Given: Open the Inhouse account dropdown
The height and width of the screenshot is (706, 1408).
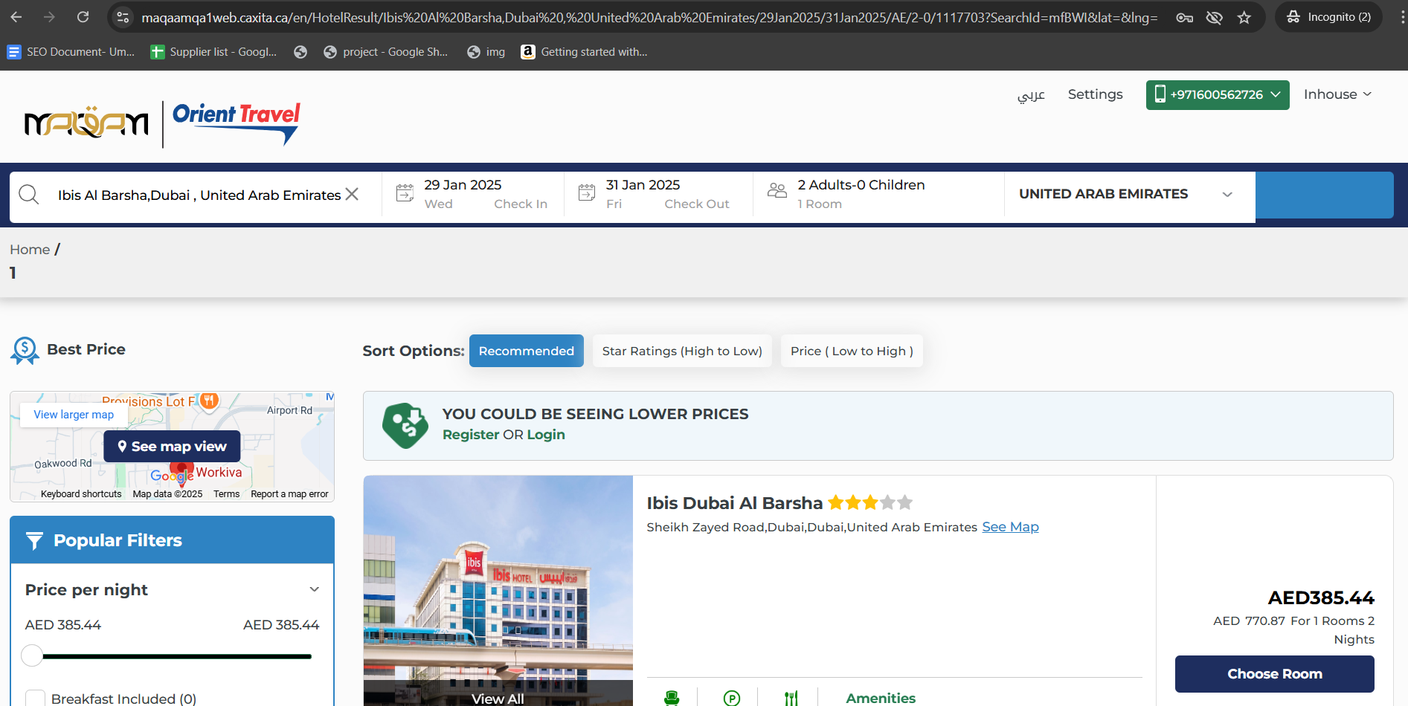Looking at the screenshot, I should click(1337, 94).
